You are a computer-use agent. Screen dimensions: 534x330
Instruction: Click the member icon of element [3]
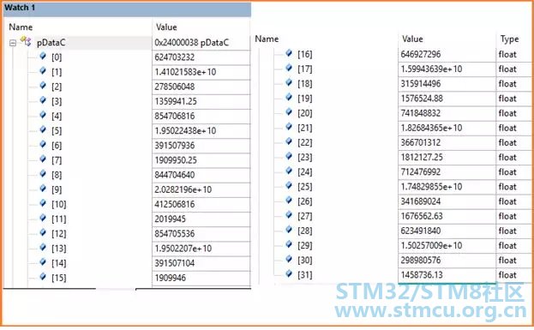[43, 99]
